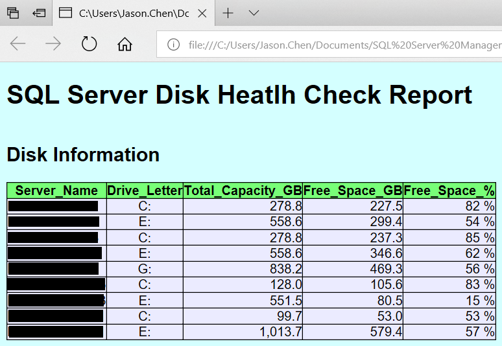Select the 105.6 free space cell
Viewport: 502px width, 346px height.
353,284
